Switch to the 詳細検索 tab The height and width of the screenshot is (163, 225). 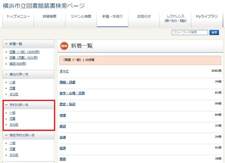[x=49, y=16]
